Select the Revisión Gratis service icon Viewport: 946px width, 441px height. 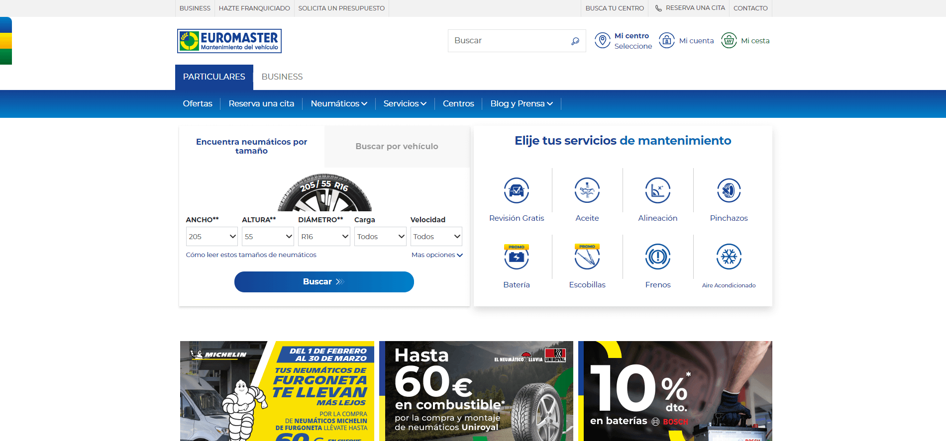517,190
